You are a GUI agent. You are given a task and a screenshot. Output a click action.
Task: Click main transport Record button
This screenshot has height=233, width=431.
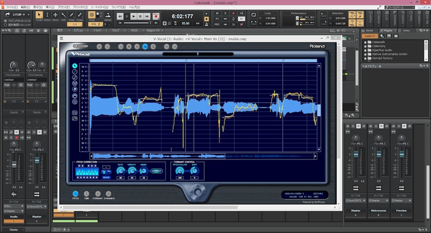(x=156, y=16)
